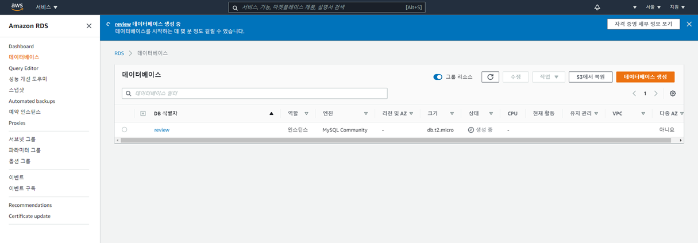Click the top search field
This screenshot has width=698, height=243.
pyautogui.click(x=326, y=7)
